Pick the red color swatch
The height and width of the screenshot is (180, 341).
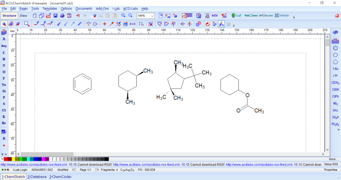6,159
